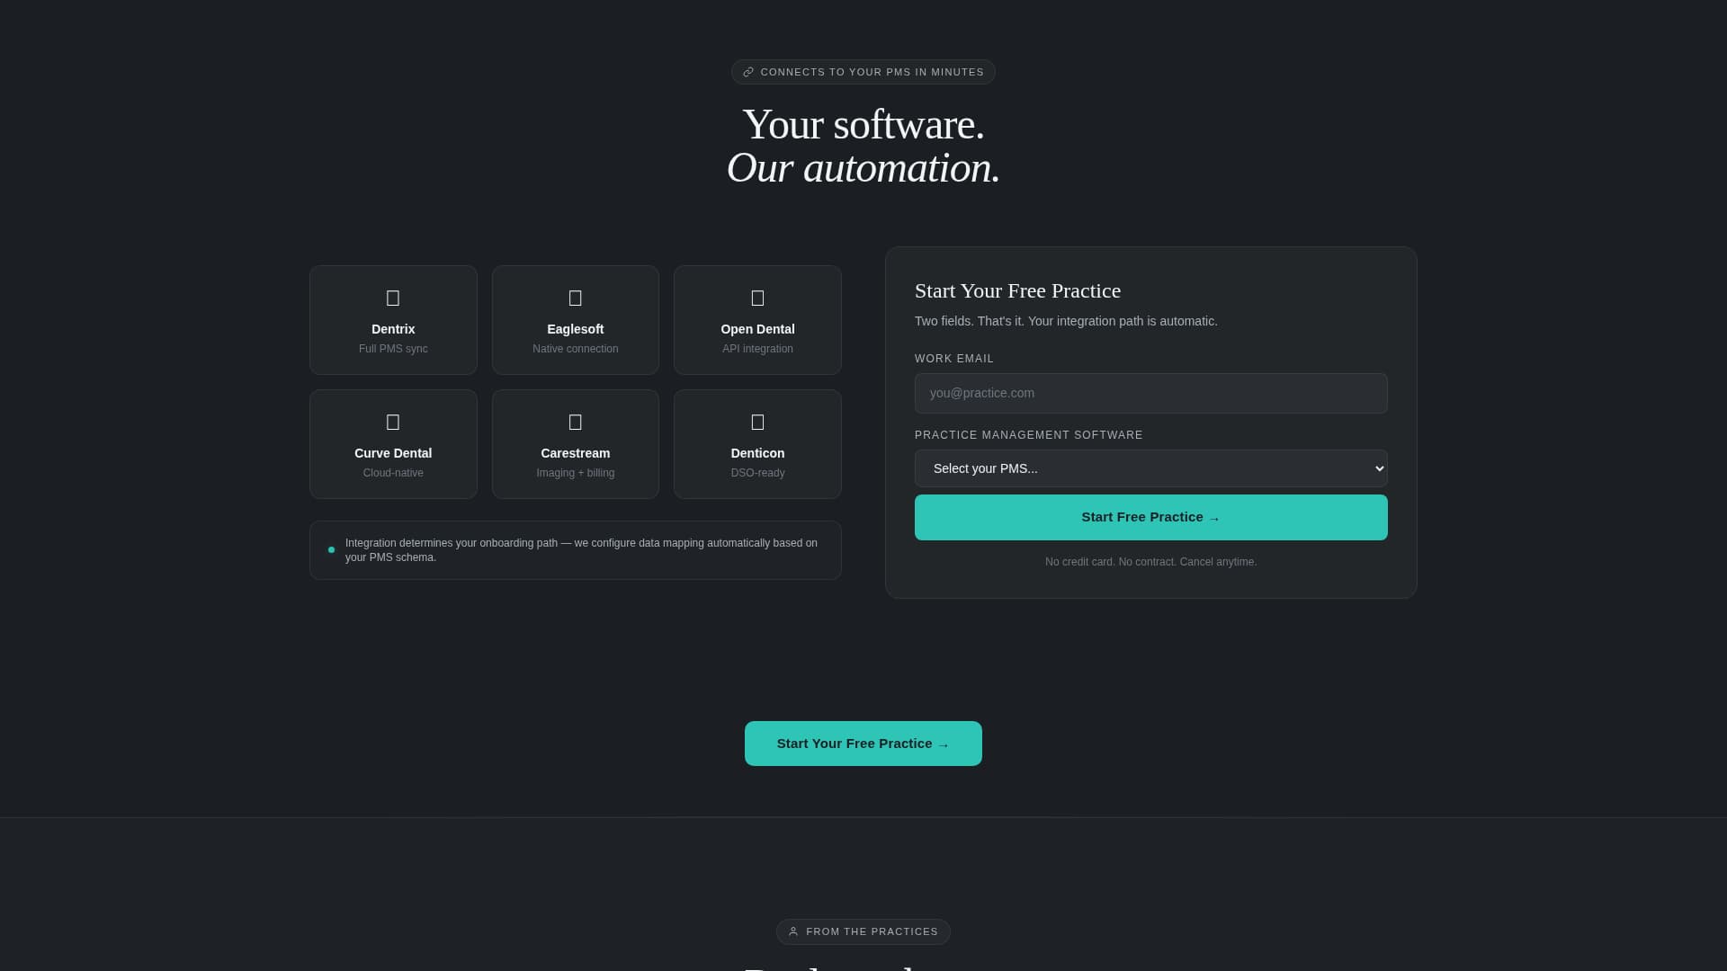1727x971 pixels.
Task: Click the 'Full PMS sync' caption
Action: pos(393,349)
